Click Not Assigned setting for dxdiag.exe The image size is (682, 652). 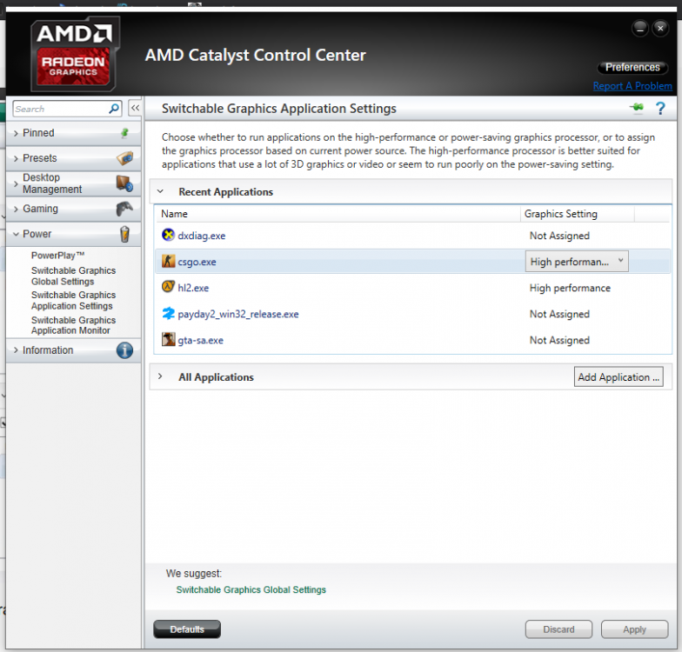(x=559, y=236)
